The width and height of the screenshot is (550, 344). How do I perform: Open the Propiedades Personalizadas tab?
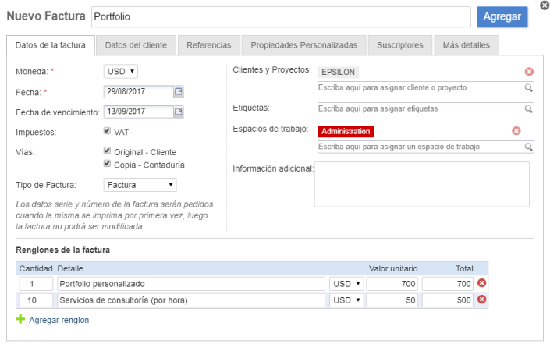click(304, 45)
